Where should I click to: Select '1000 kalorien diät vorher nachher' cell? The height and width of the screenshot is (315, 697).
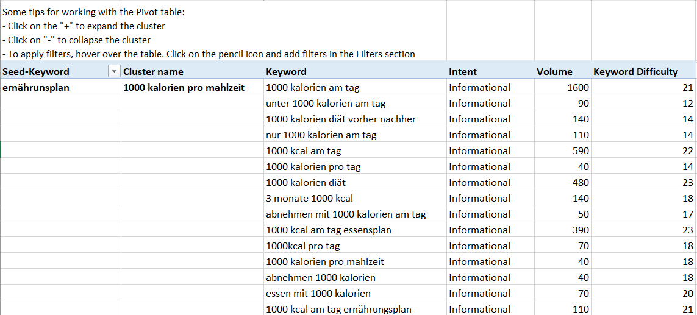pos(355,119)
